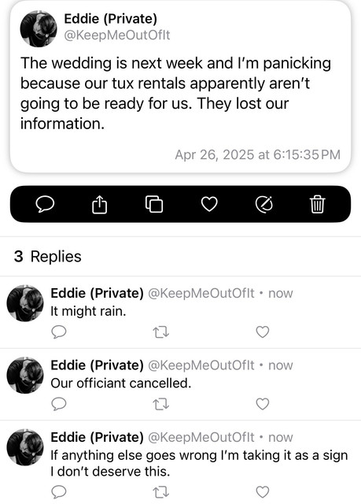The height and width of the screenshot is (504, 361).
Task: Like the main post with heart icon
Action: coord(209,204)
